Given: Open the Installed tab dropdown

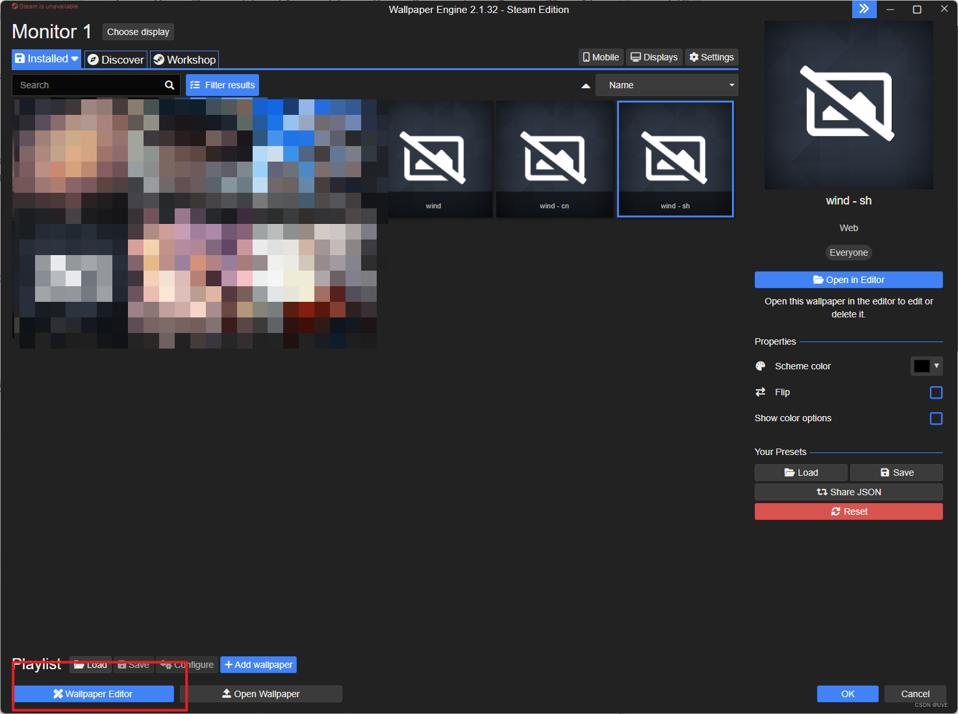Looking at the screenshot, I should [x=47, y=59].
